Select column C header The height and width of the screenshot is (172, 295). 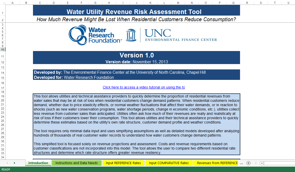click(x=40, y=3)
